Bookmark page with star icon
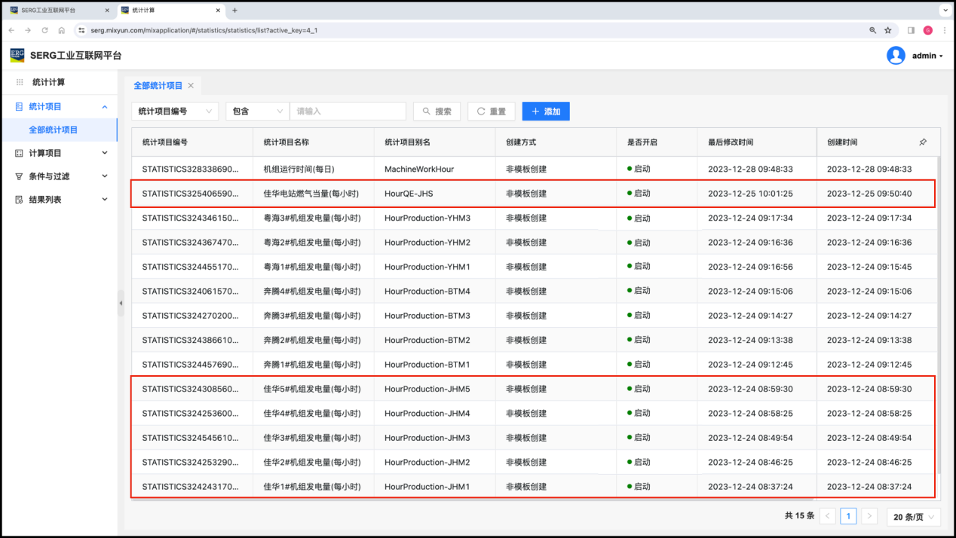 coord(888,30)
